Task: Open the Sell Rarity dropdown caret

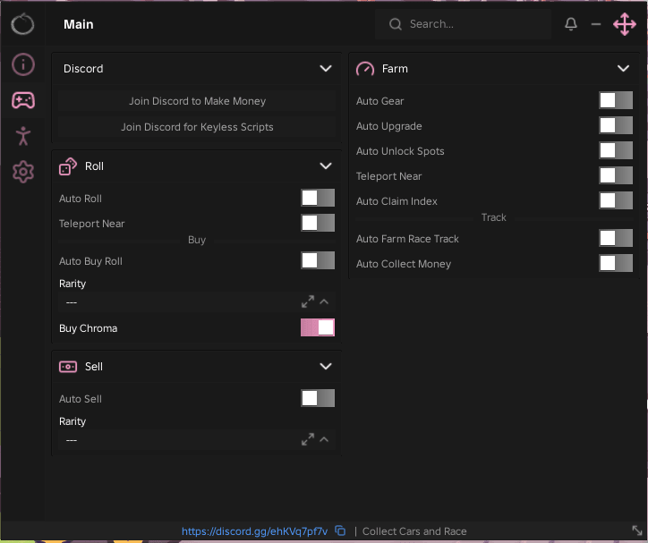Action: (324, 440)
